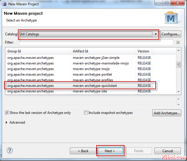The width and height of the screenshot is (187, 161).
Task: Sort by Group Id column header
Action: pyautogui.click(x=38, y=51)
